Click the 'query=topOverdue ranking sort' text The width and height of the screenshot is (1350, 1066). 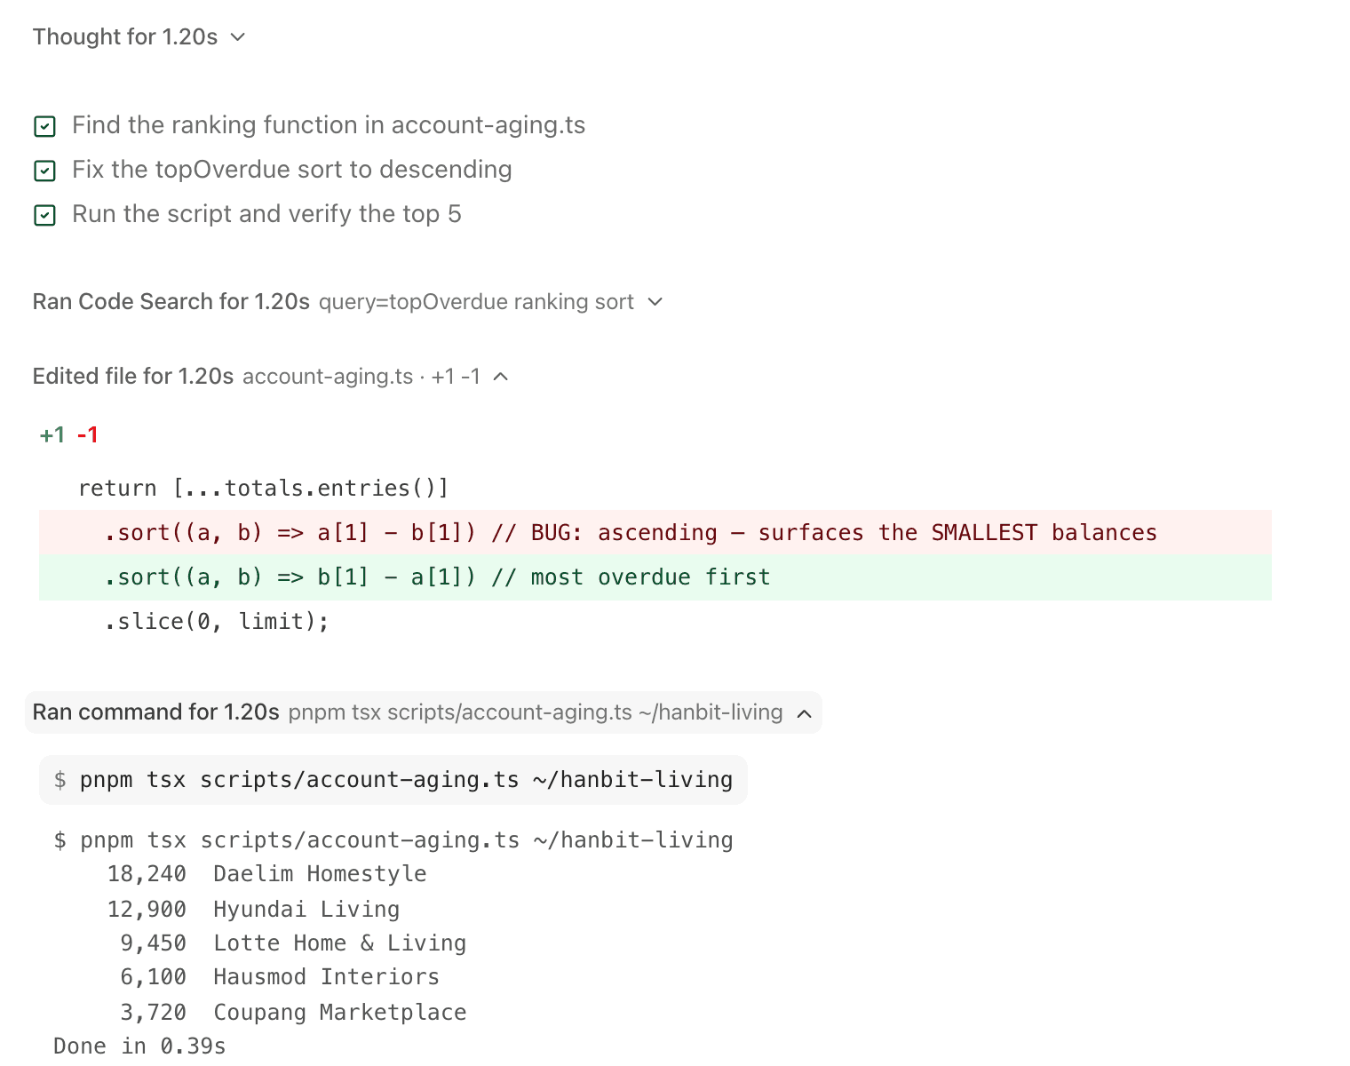click(x=476, y=302)
